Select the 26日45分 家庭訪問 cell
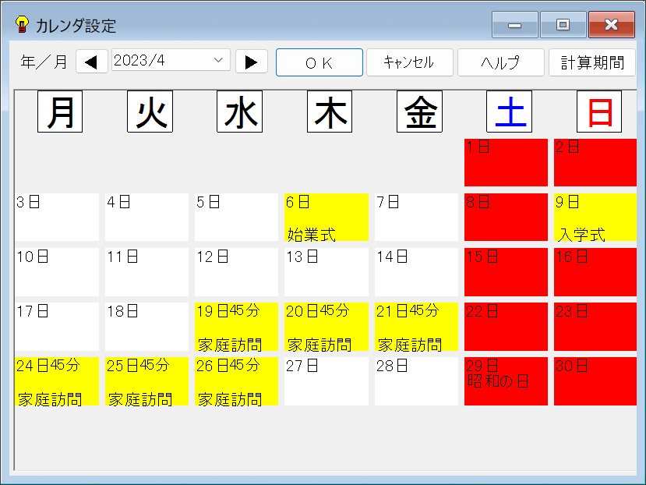This screenshot has height=485, width=646. click(236, 381)
